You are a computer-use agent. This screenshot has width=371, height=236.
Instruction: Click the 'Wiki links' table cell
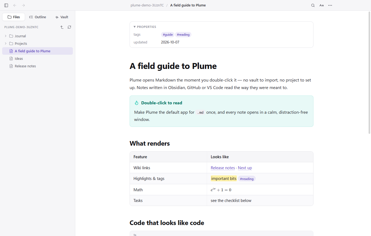coord(168,168)
